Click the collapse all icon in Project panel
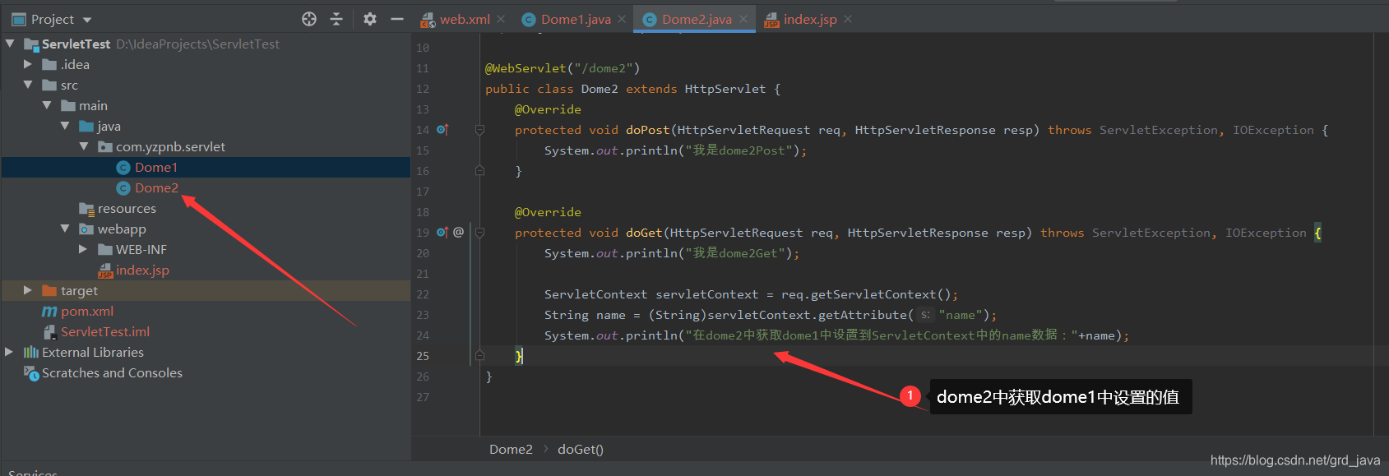1389x476 pixels. pyautogui.click(x=336, y=19)
